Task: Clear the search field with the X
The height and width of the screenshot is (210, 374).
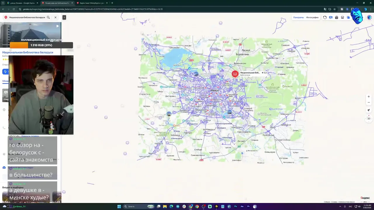Action: click(x=55, y=17)
